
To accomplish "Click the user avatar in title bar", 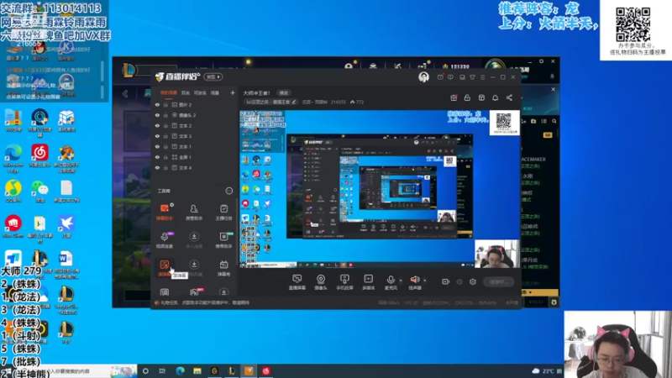I will pyautogui.click(x=423, y=77).
